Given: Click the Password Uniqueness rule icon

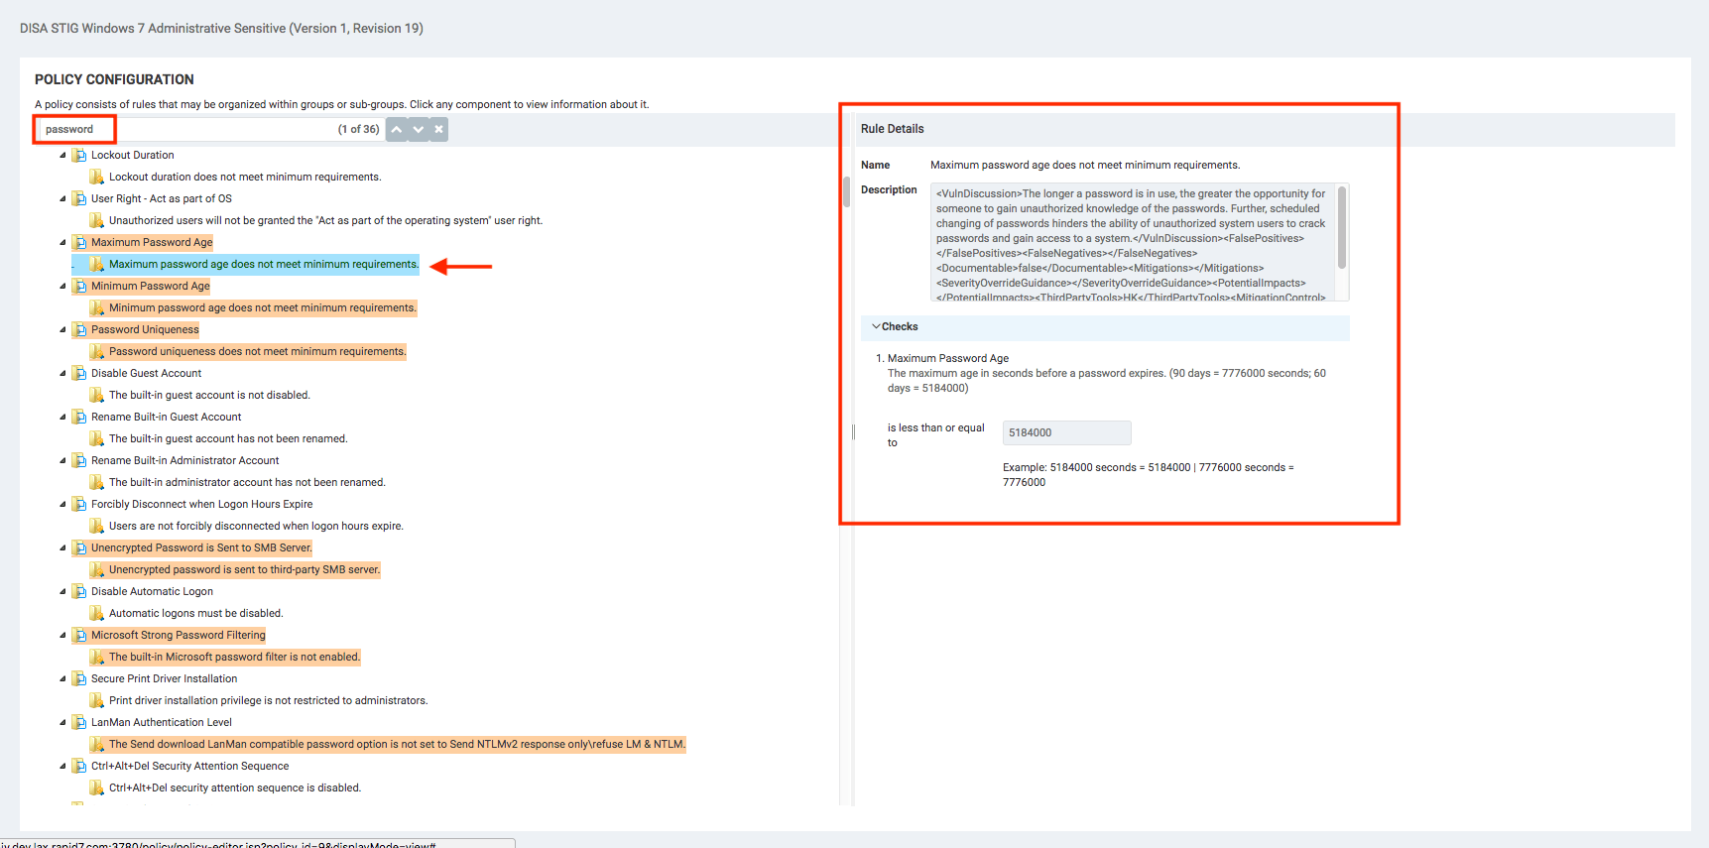Looking at the screenshot, I should [x=97, y=351].
